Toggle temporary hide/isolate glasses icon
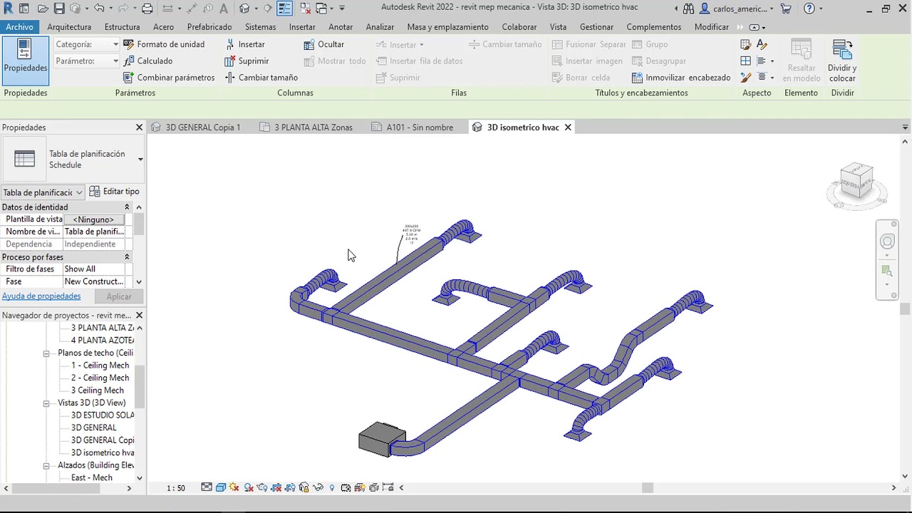The height and width of the screenshot is (513, 912). pyautogui.click(x=318, y=487)
